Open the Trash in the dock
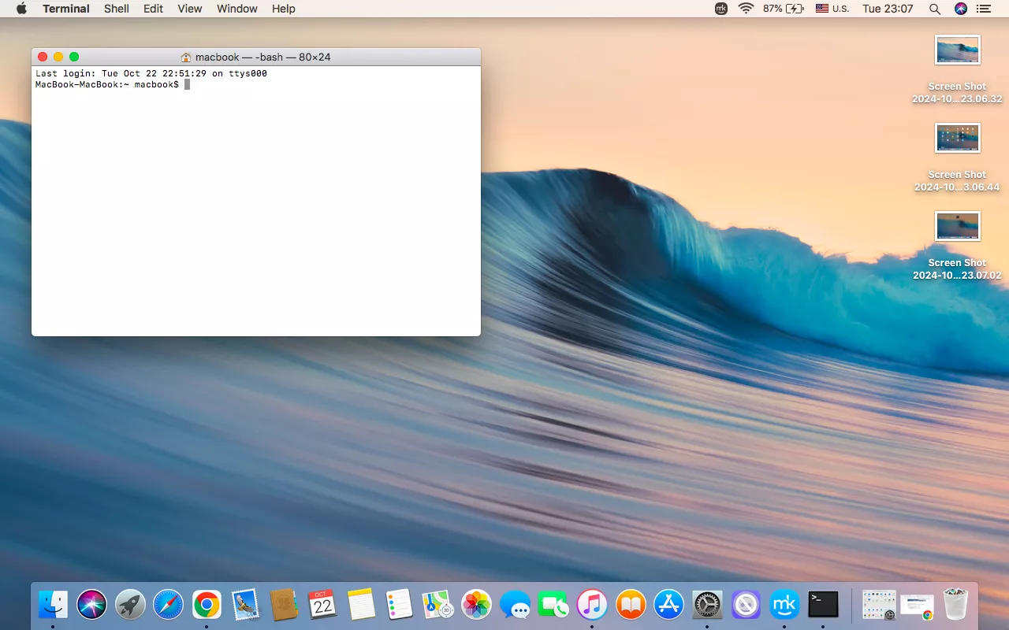1009x630 pixels. 955,605
